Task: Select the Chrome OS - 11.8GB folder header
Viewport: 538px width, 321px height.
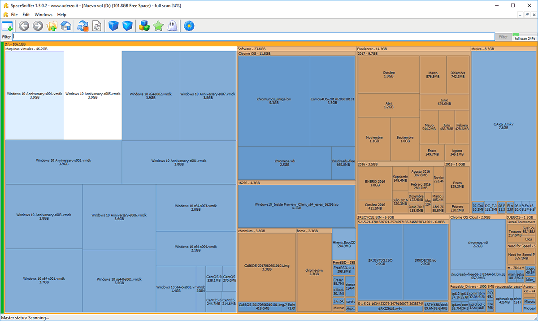Action: tap(296, 53)
